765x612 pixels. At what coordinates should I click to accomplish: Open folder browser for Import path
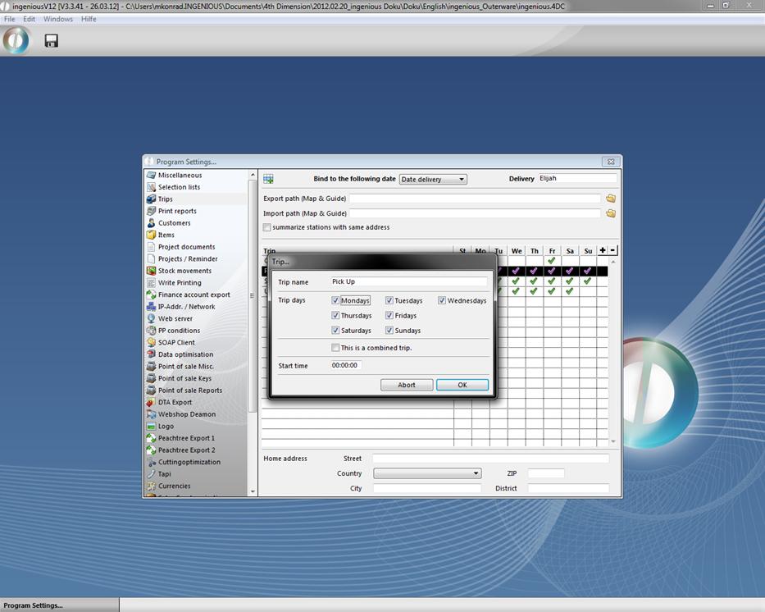point(610,213)
